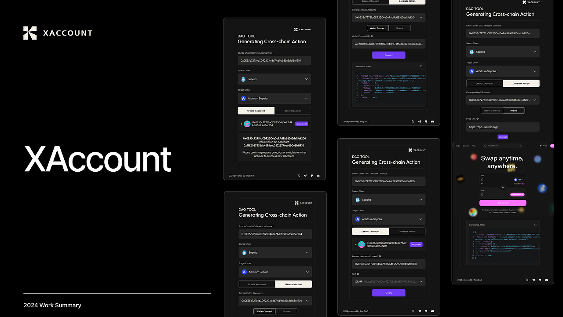Click Connect button below Wallet Connect URI
This screenshot has height=317, width=563.
[x=389, y=55]
